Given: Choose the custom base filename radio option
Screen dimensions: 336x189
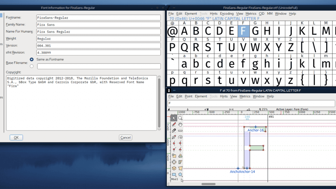Looking at the screenshot, I should click(x=31, y=66).
